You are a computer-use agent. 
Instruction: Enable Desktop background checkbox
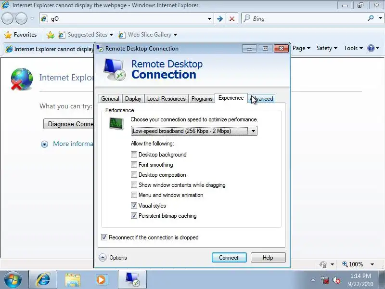click(134, 155)
